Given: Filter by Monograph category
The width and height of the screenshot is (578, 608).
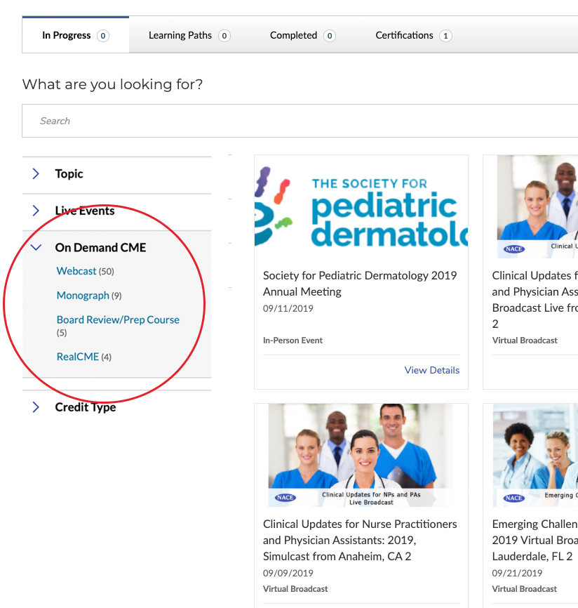Looking at the screenshot, I should [83, 296].
